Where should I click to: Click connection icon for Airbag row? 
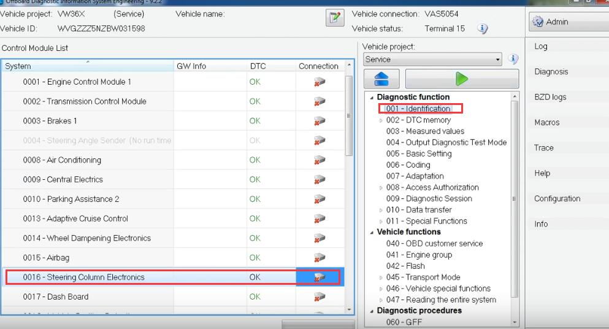coord(320,257)
